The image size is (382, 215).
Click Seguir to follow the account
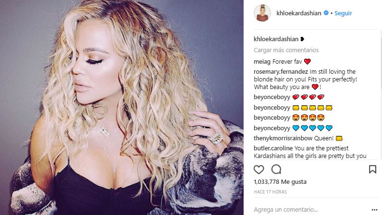coord(343,13)
